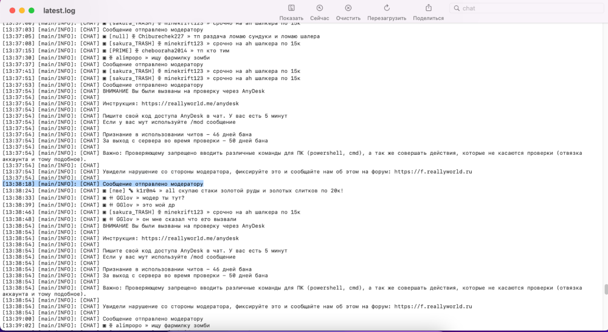Select 13:38:54 'Если у вас мут' line
The image size is (608, 332).
click(x=119, y=257)
